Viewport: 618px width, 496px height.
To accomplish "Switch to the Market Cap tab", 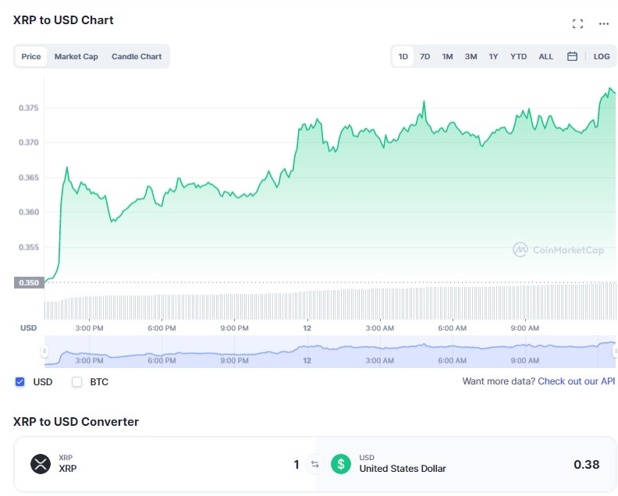I will (76, 56).
